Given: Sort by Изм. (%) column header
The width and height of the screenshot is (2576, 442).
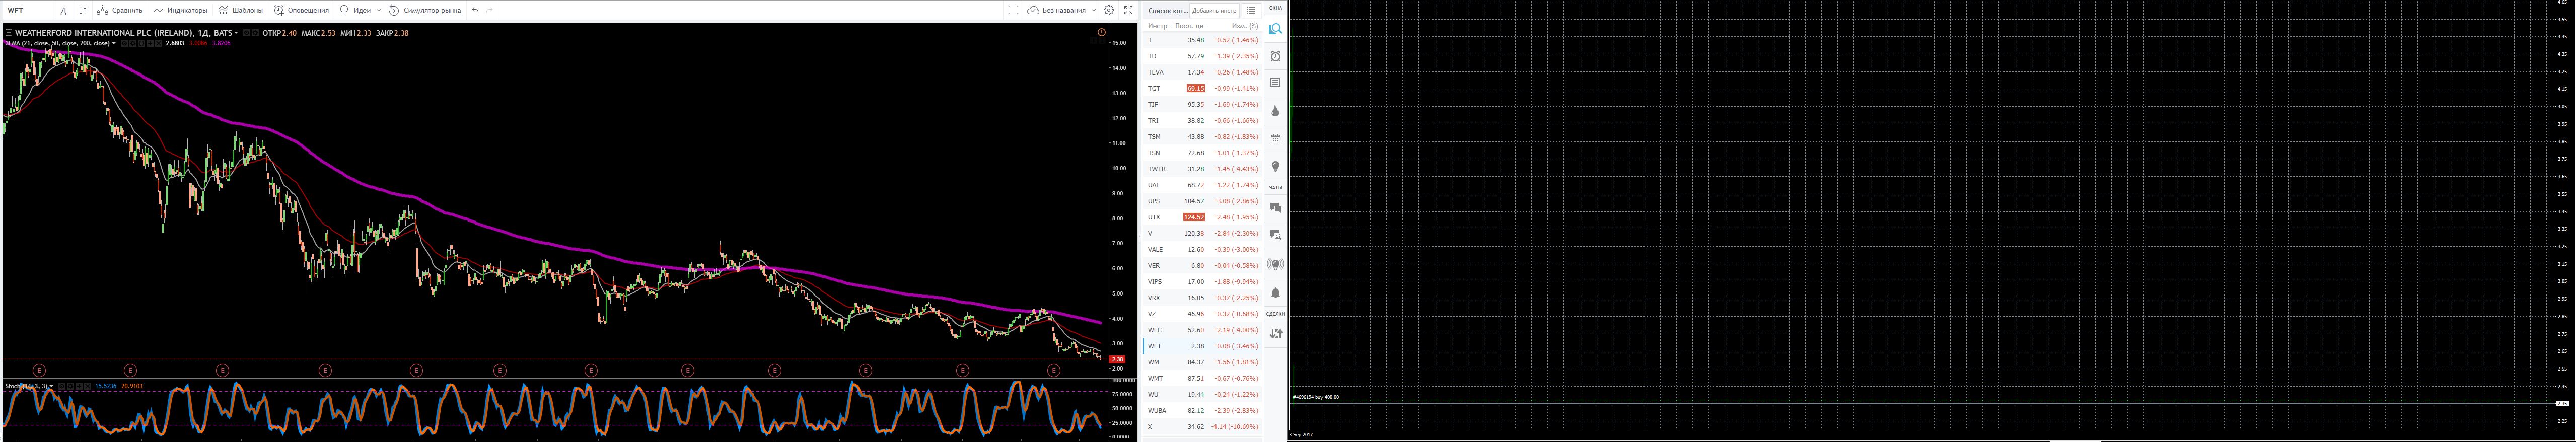Looking at the screenshot, I should 1245,26.
